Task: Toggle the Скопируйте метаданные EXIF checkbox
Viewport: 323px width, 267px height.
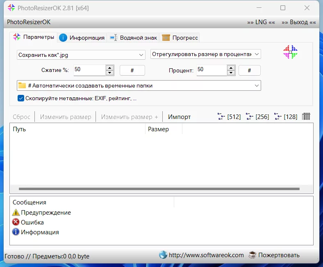Action: point(21,98)
